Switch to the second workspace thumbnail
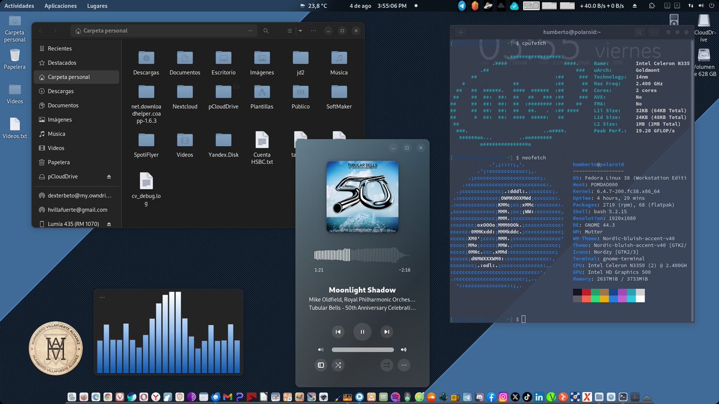 tap(549, 6)
